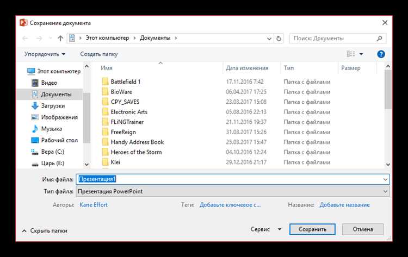Click the search magnifier icon

pyautogui.click(x=379, y=39)
